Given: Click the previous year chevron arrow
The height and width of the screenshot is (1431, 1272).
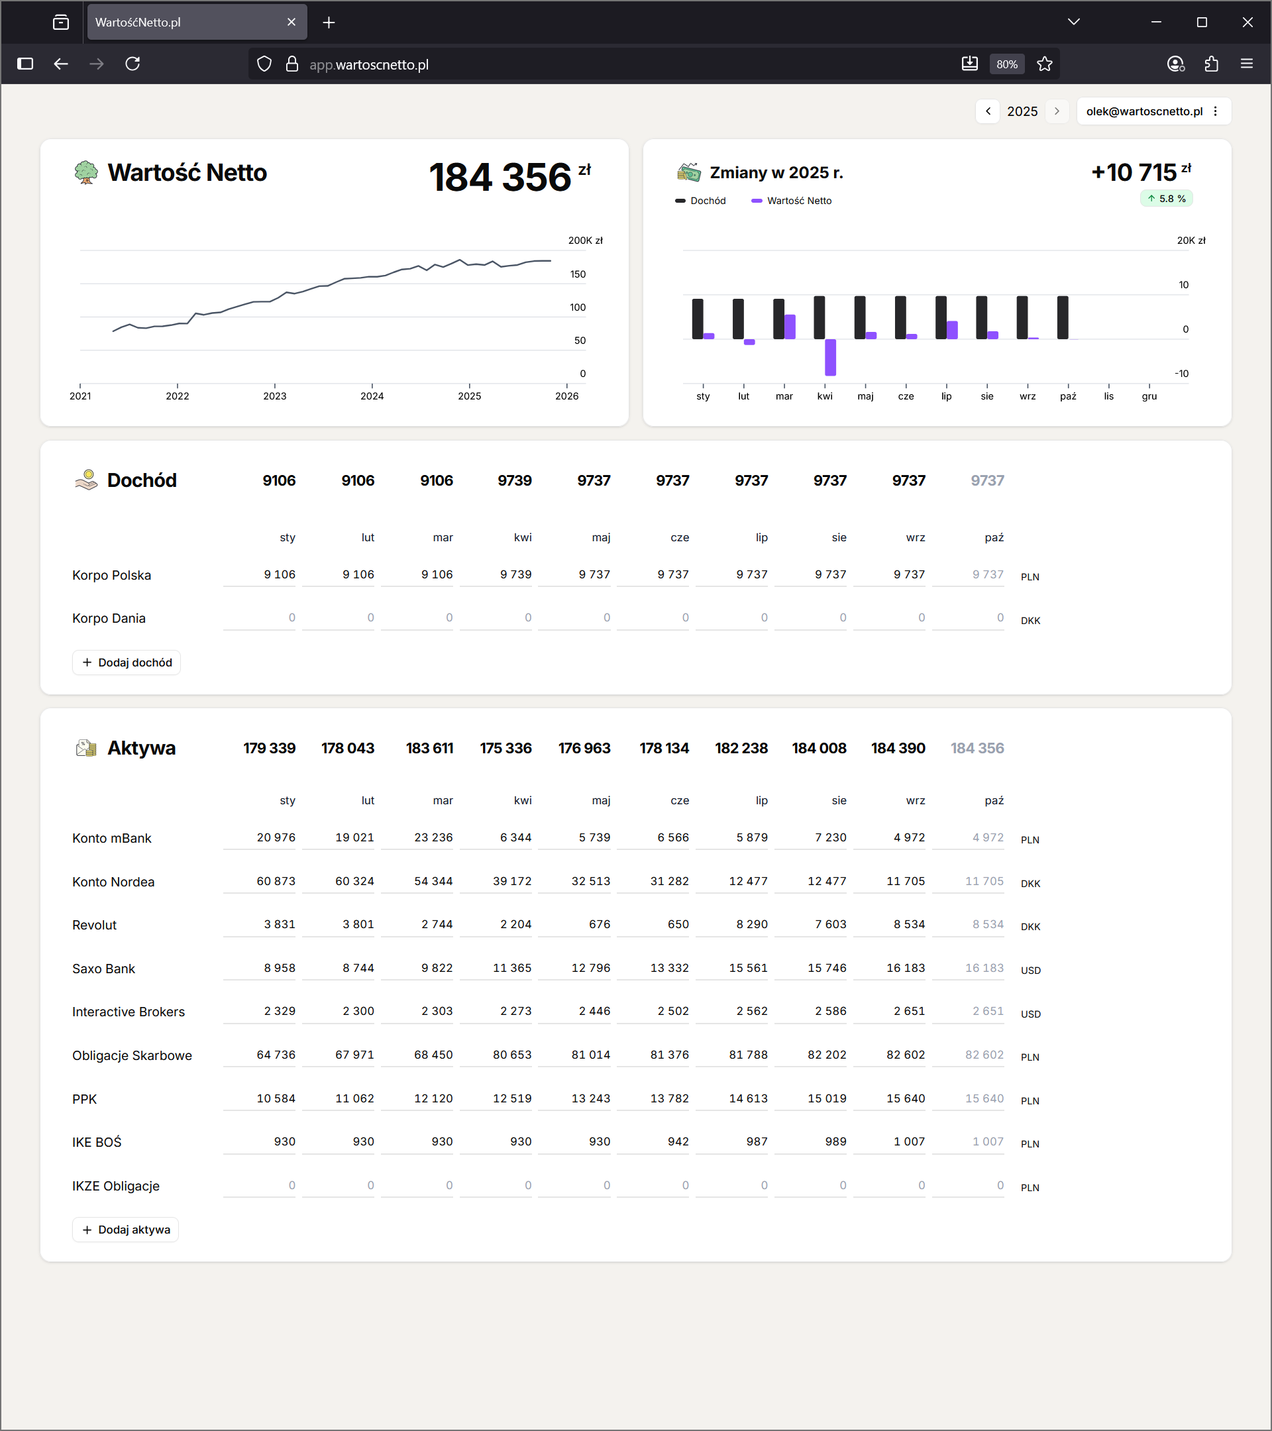Looking at the screenshot, I should pyautogui.click(x=988, y=111).
